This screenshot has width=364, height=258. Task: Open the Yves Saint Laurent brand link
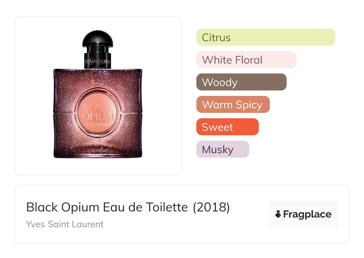(x=65, y=224)
